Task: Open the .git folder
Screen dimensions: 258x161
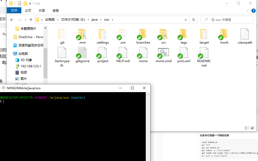Action: tap(62, 37)
